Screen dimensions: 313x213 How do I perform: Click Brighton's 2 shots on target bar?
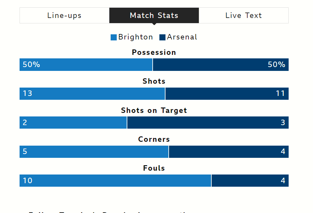(x=73, y=123)
